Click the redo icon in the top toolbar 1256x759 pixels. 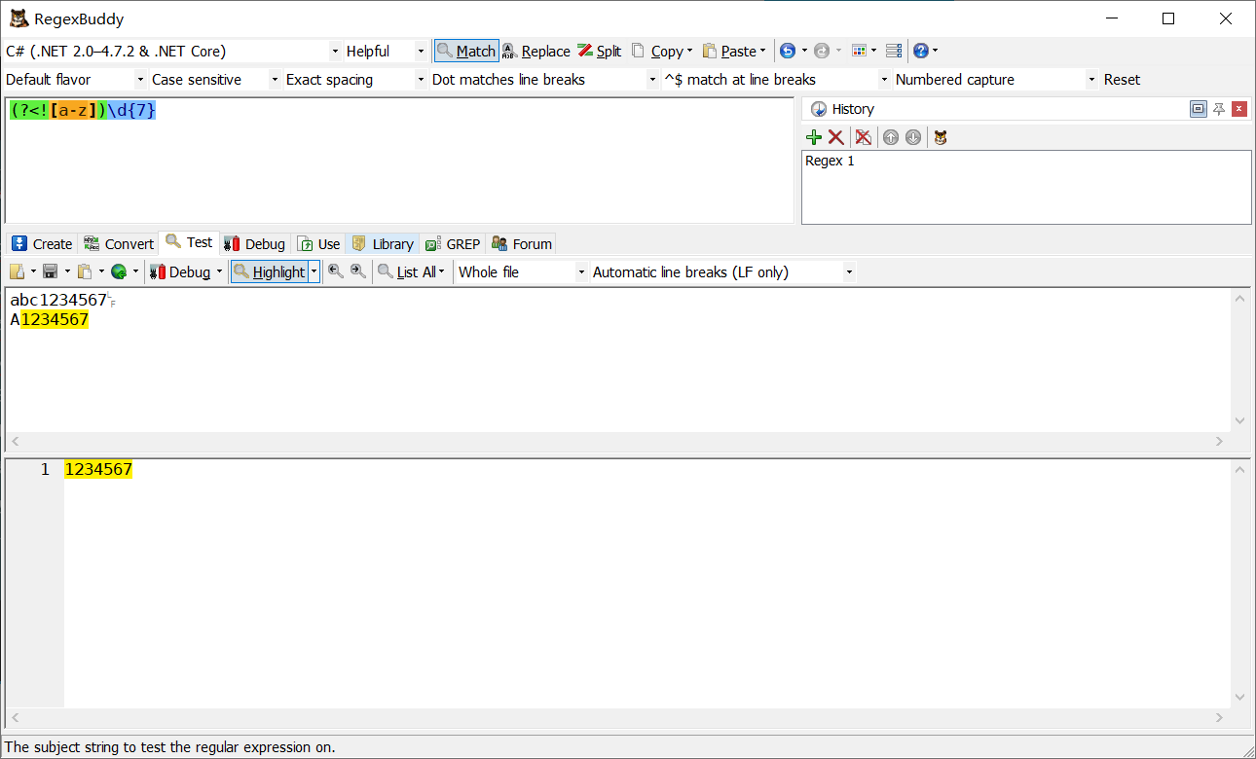(822, 51)
